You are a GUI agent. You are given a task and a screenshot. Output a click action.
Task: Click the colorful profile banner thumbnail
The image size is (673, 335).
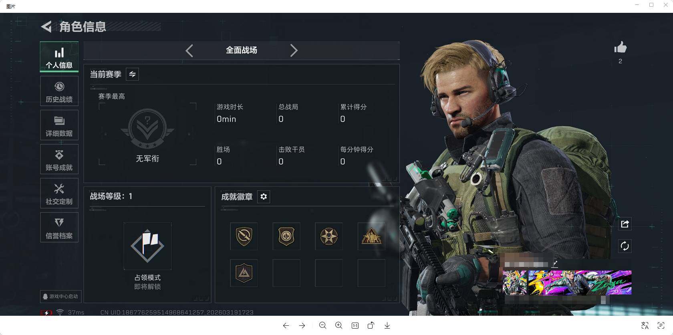(x=567, y=283)
